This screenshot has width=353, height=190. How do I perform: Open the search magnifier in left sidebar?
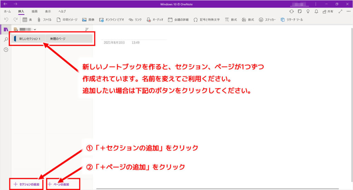click(6, 40)
